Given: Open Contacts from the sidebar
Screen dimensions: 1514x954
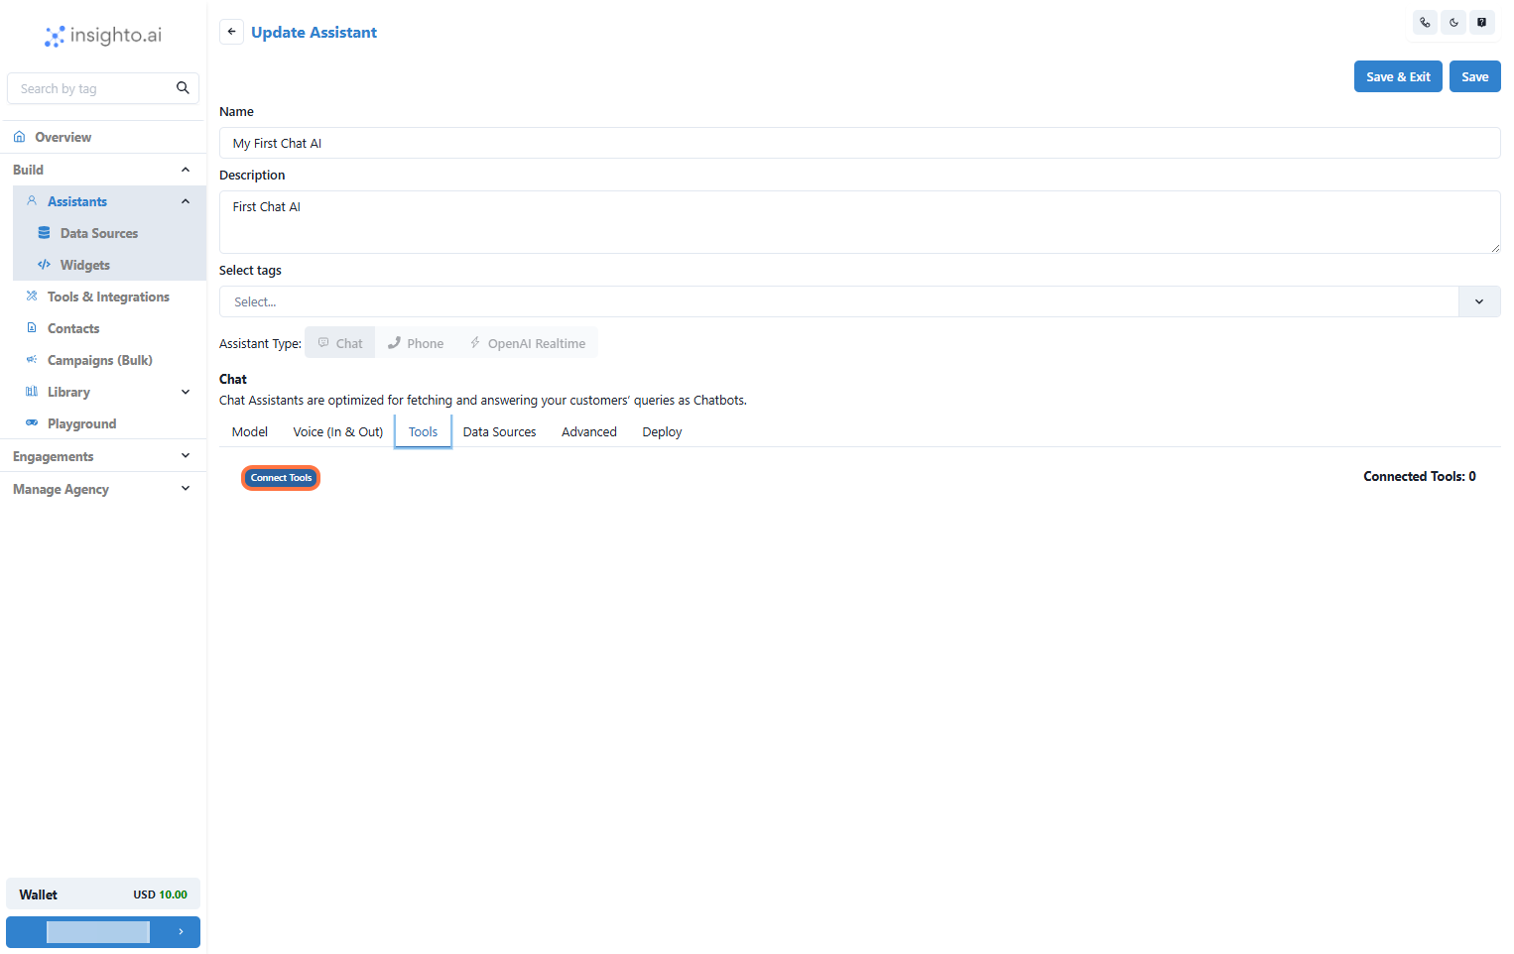Looking at the screenshot, I should (x=73, y=328).
